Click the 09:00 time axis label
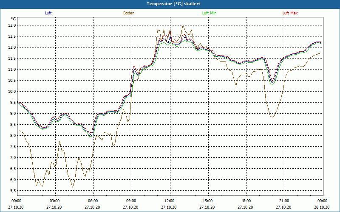340x212 pixels. (x=130, y=201)
